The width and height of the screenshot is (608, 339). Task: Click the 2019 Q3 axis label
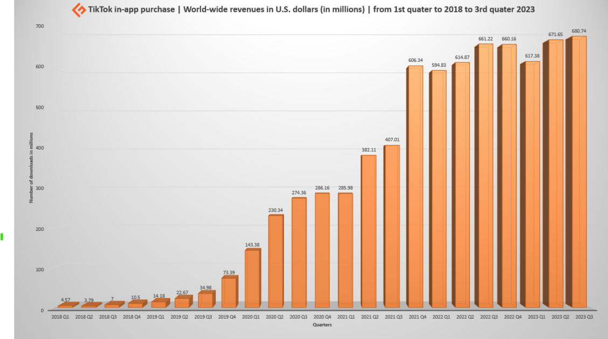[x=203, y=317]
